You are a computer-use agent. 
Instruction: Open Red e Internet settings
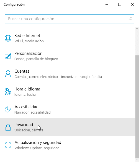(27, 36)
